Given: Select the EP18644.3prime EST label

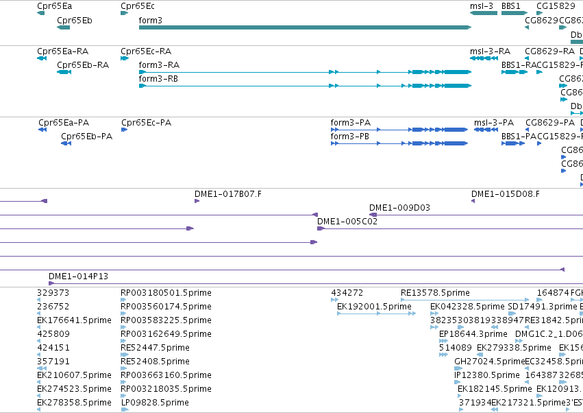Looking at the screenshot, I should [x=473, y=334].
